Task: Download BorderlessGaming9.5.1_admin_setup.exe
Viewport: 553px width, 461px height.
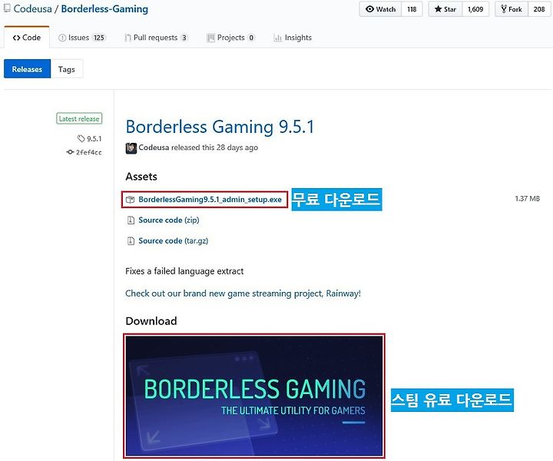Action: tap(210, 200)
